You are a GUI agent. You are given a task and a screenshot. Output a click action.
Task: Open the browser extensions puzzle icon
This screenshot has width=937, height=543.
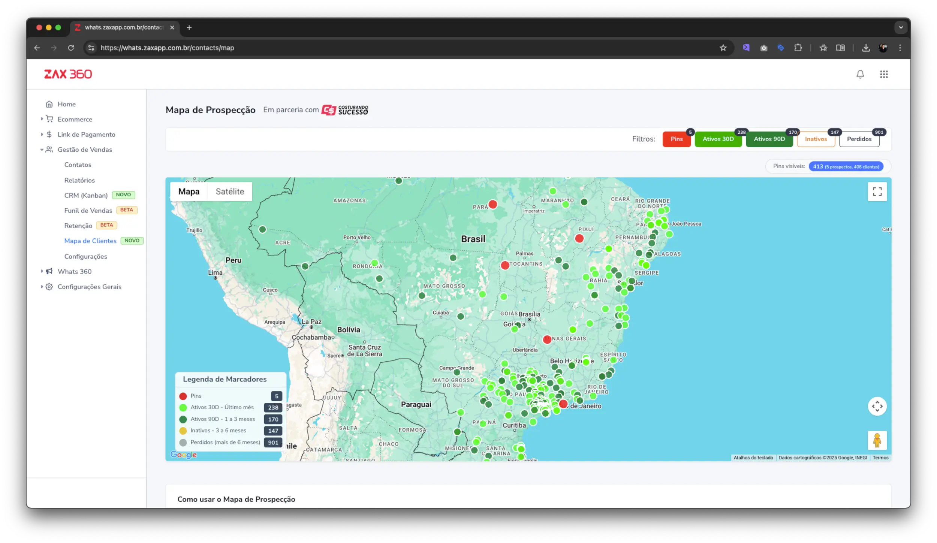point(798,48)
